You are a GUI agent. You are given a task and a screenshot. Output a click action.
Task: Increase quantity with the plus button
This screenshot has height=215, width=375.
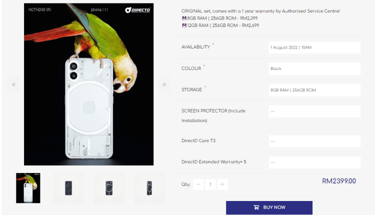pos(222,184)
